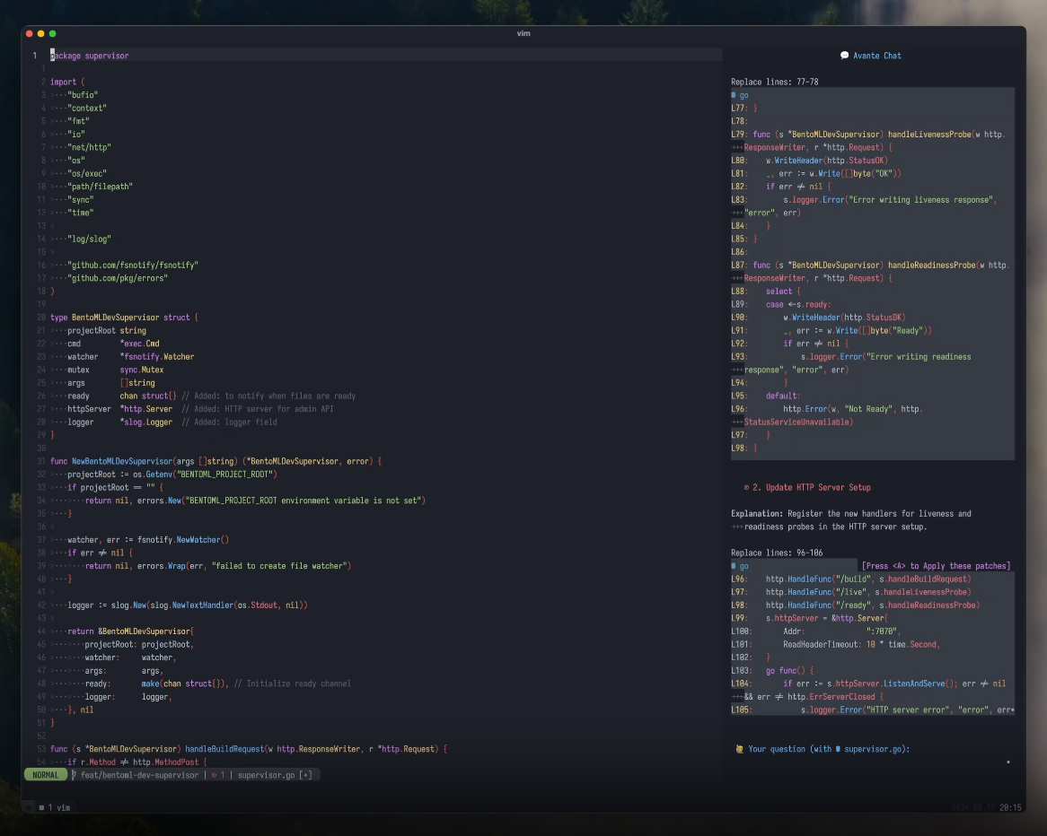Click 'supervisor.go [+]' in the statusline

point(275,775)
